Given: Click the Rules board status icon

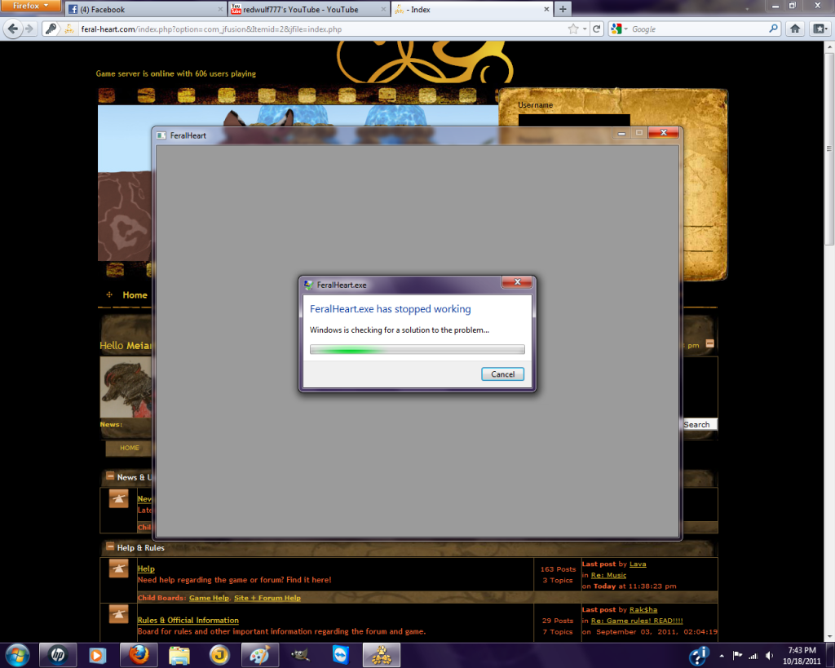Looking at the screenshot, I should (x=119, y=614).
